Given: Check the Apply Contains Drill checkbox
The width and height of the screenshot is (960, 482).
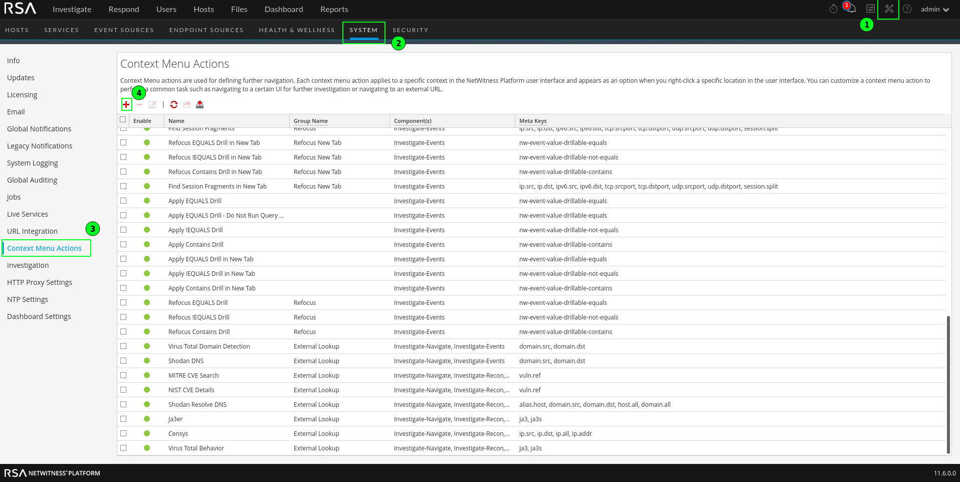Looking at the screenshot, I should tap(123, 244).
